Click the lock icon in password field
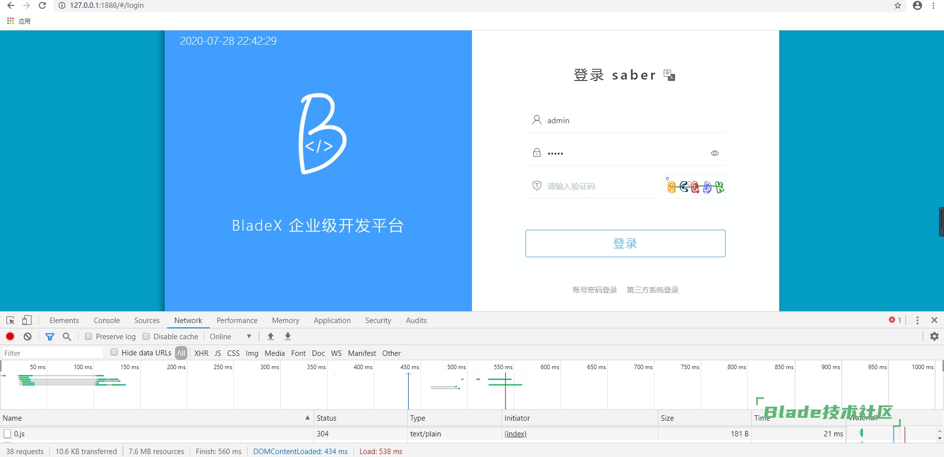Screen dimensions: 944x457 click(x=537, y=153)
